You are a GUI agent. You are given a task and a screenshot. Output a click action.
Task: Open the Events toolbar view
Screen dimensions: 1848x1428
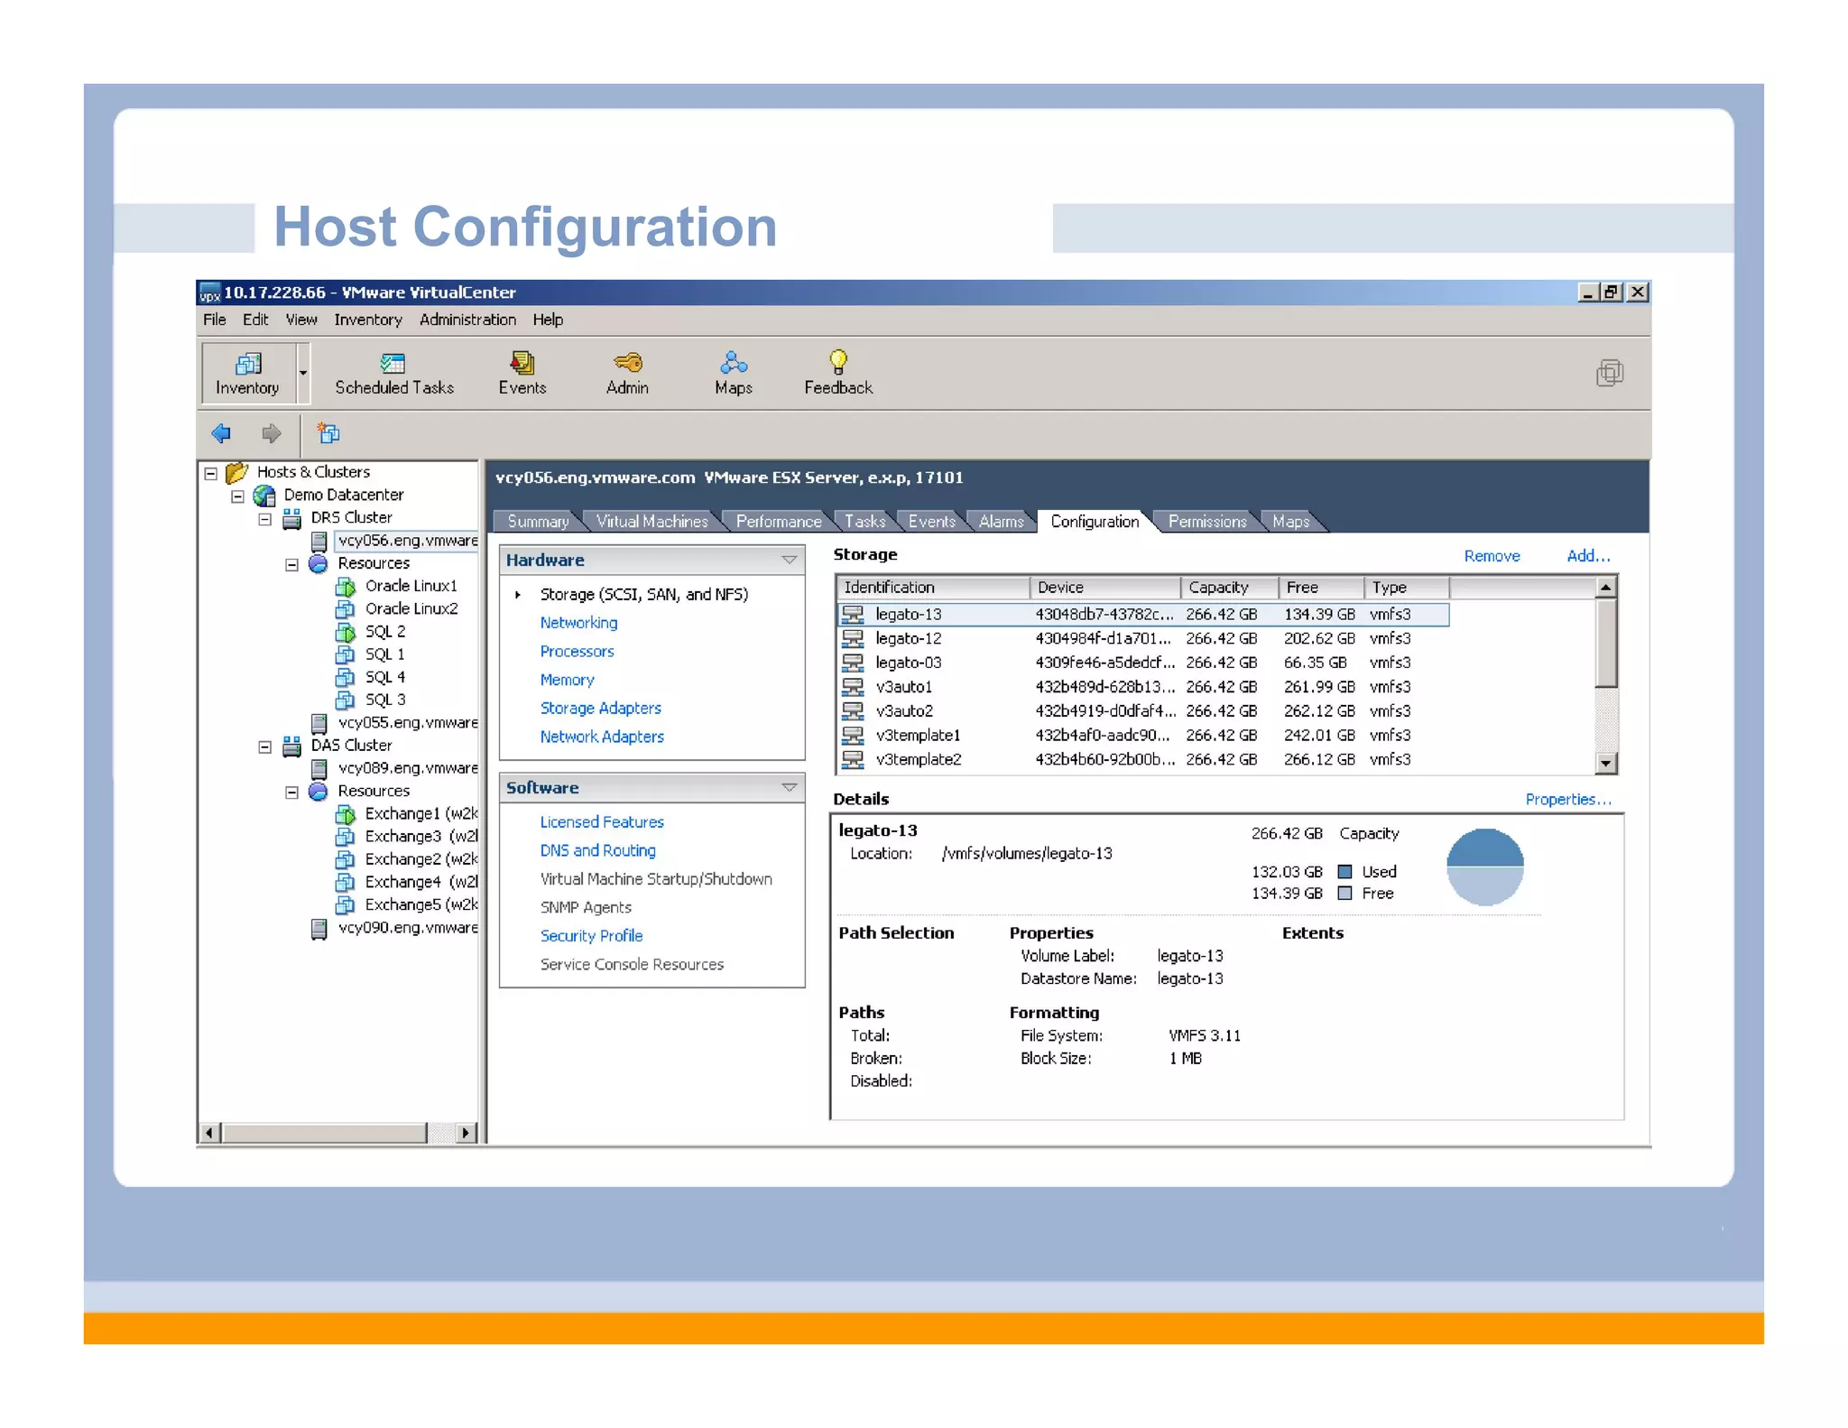coord(522,374)
